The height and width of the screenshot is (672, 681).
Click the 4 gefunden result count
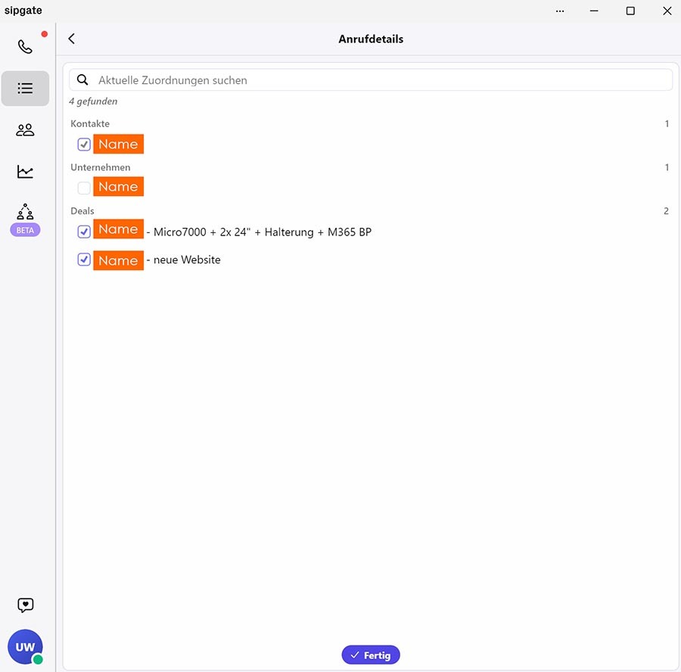click(x=93, y=101)
